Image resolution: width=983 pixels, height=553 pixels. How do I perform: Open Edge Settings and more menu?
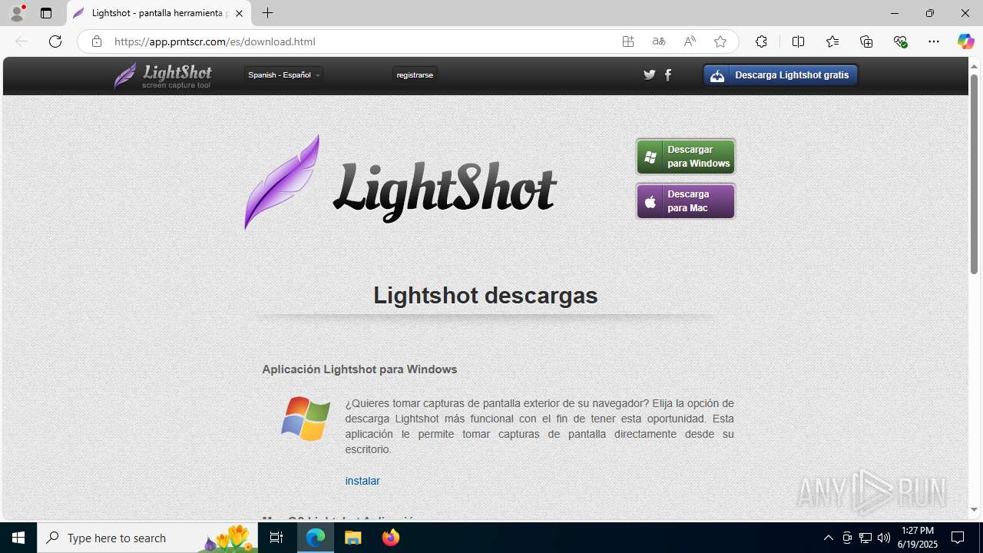point(934,41)
